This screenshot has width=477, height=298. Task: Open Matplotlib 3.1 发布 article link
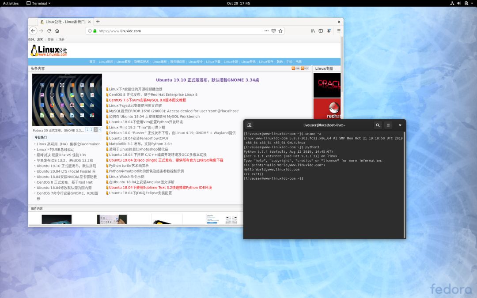click(x=140, y=144)
